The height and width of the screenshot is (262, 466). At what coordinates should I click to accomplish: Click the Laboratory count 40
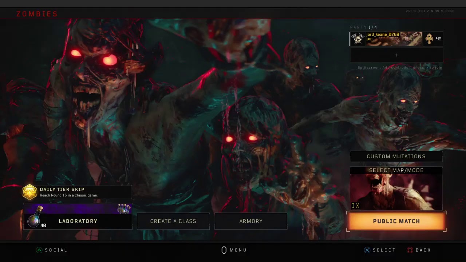point(43,226)
